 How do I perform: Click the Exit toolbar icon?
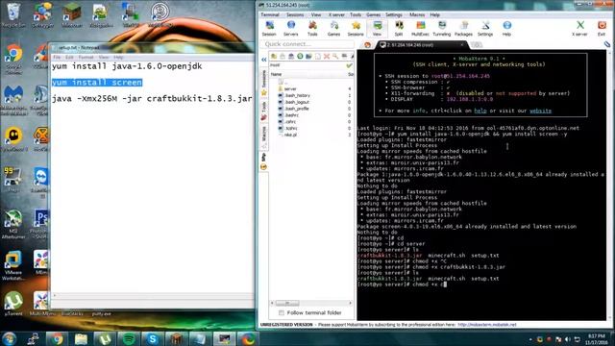coord(602,28)
